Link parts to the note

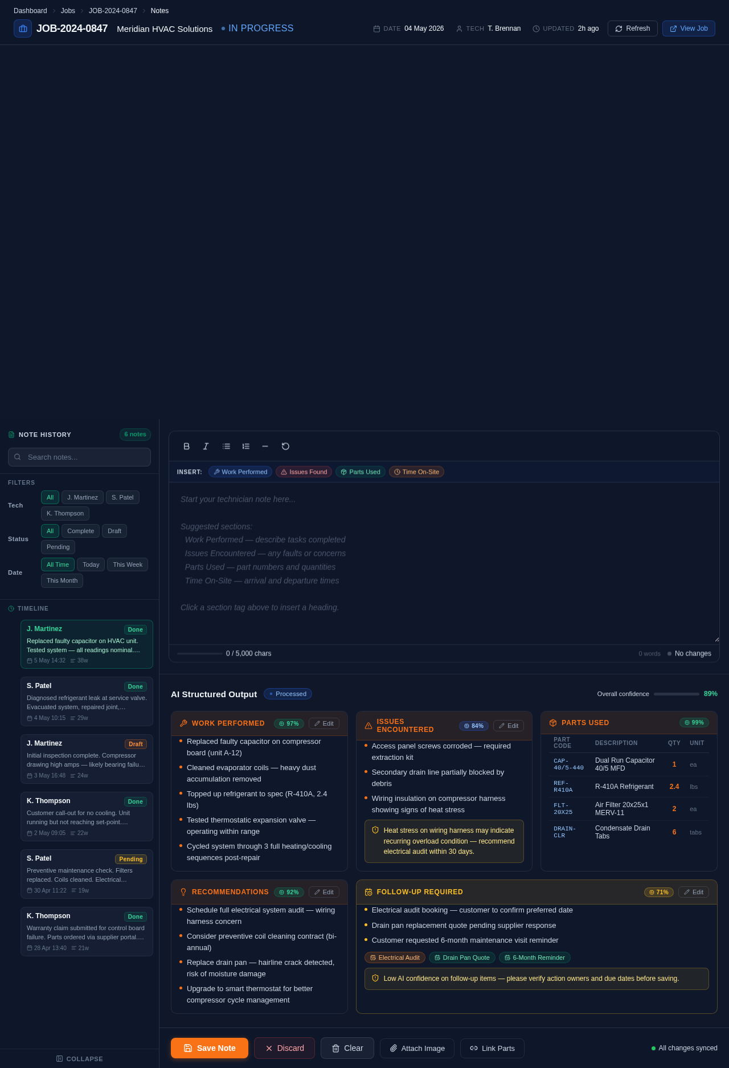(492, 1048)
